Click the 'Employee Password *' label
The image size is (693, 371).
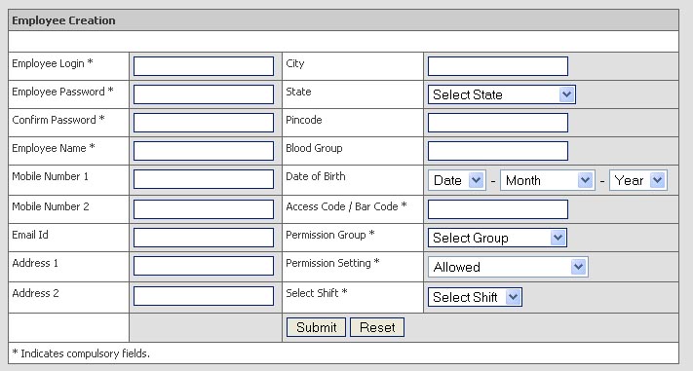point(62,92)
